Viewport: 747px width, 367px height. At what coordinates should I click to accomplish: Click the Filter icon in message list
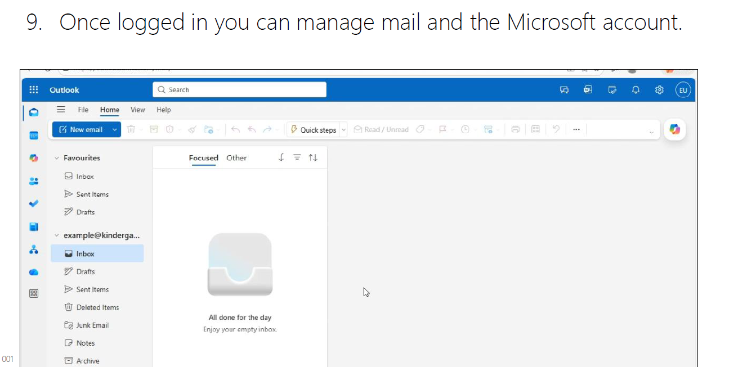[297, 158]
